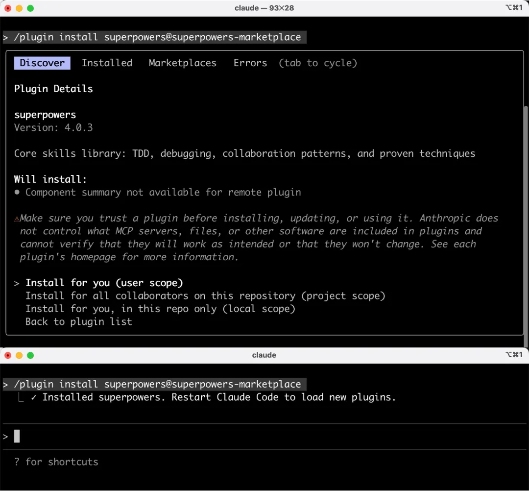Click the bullet next to Component summary line
This screenshot has height=491, width=529.
[17, 193]
